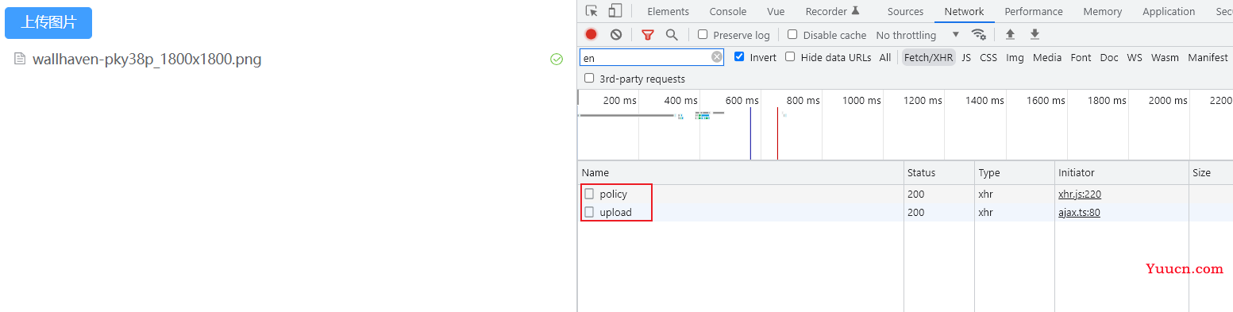
Task: Open the xhr.js:220 initiator link
Action: click(1080, 194)
